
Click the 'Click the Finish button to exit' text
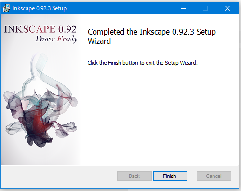point(142,63)
